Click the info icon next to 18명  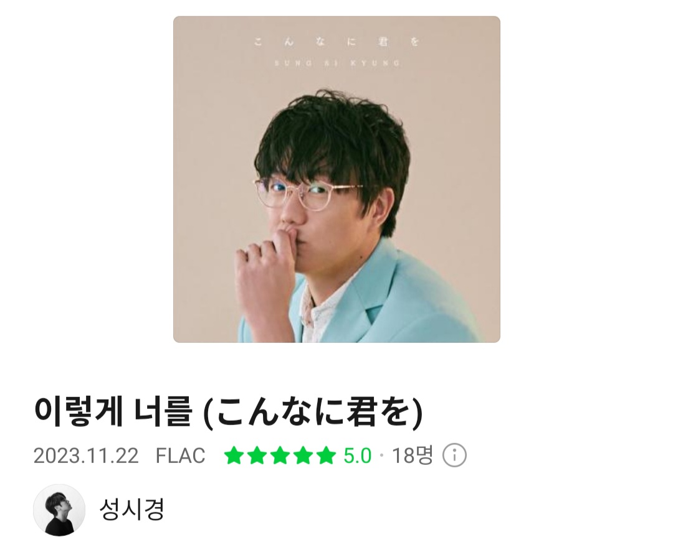pyautogui.click(x=454, y=456)
